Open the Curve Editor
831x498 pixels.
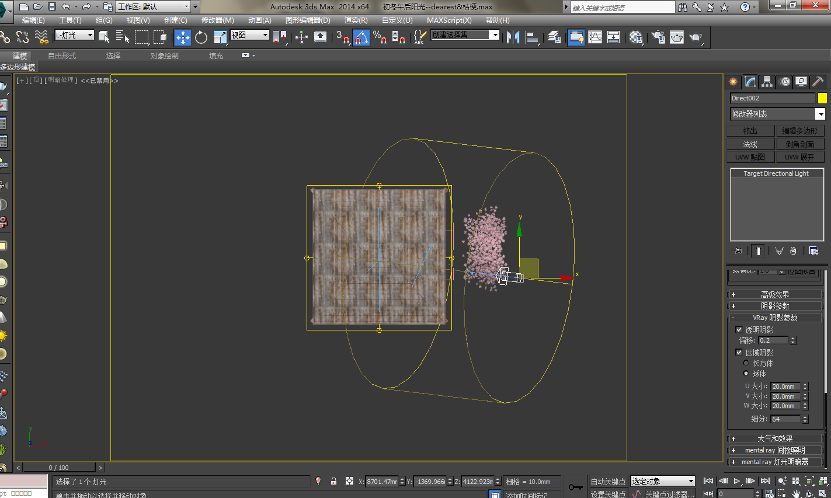pyautogui.click(x=595, y=37)
